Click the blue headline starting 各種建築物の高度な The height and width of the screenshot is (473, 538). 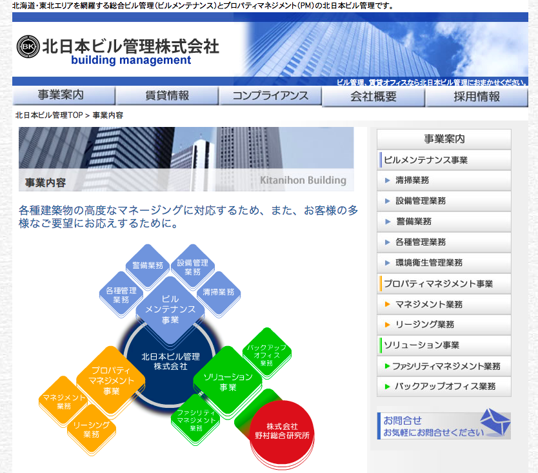[188, 217]
